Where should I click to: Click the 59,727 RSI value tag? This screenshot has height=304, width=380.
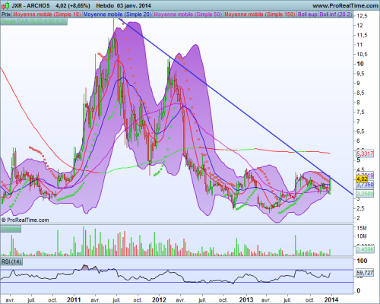365,273
